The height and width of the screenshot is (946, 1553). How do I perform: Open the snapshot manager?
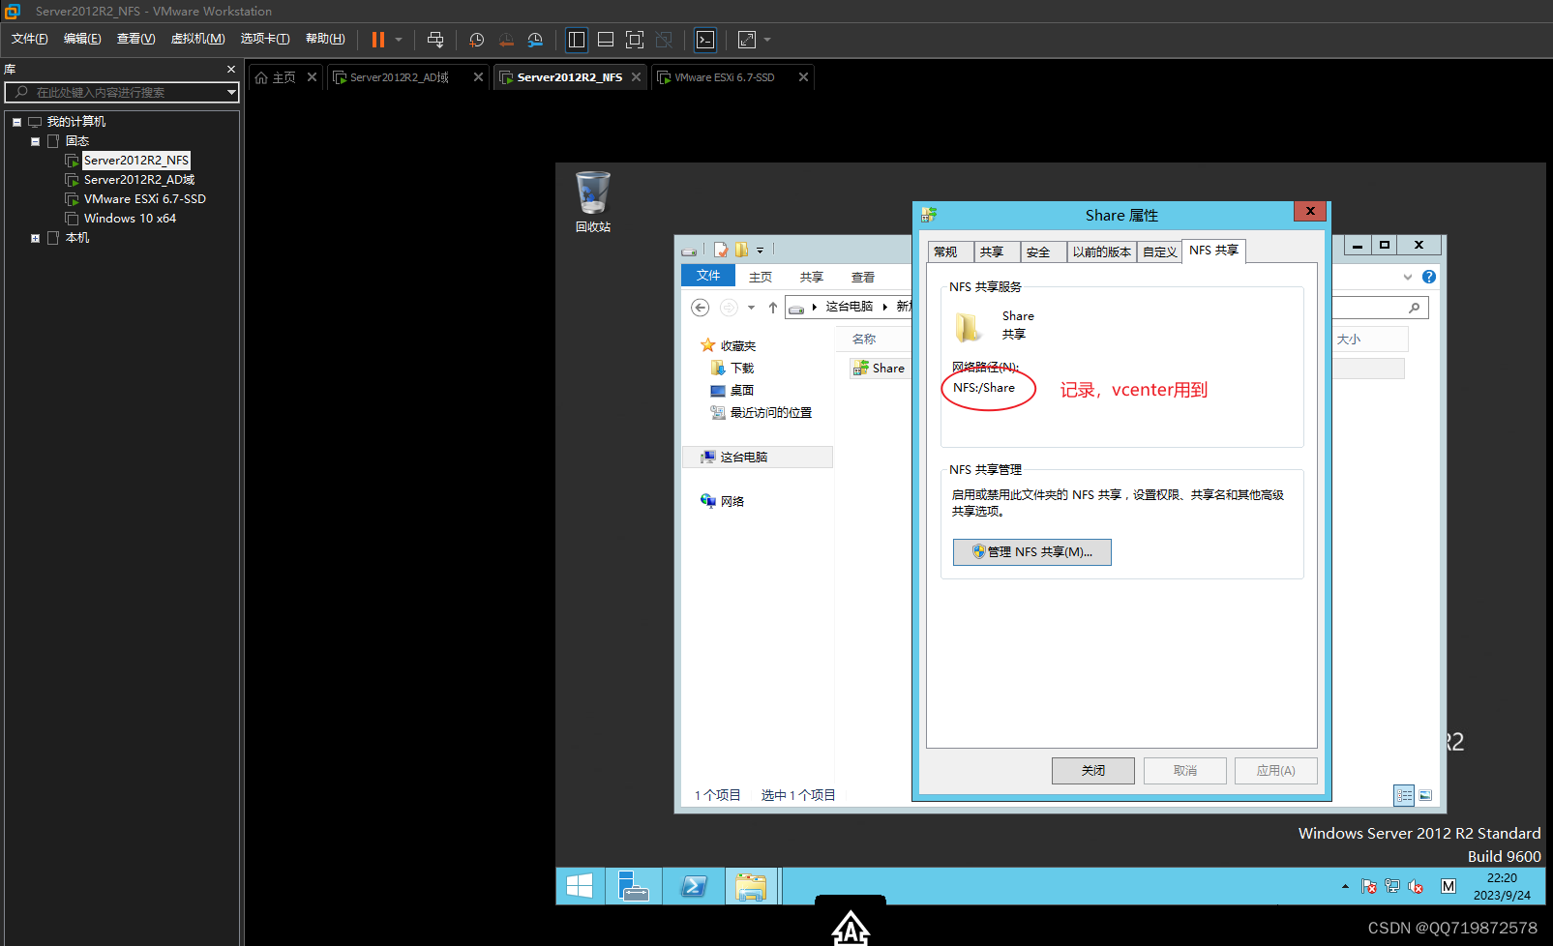[x=535, y=40]
